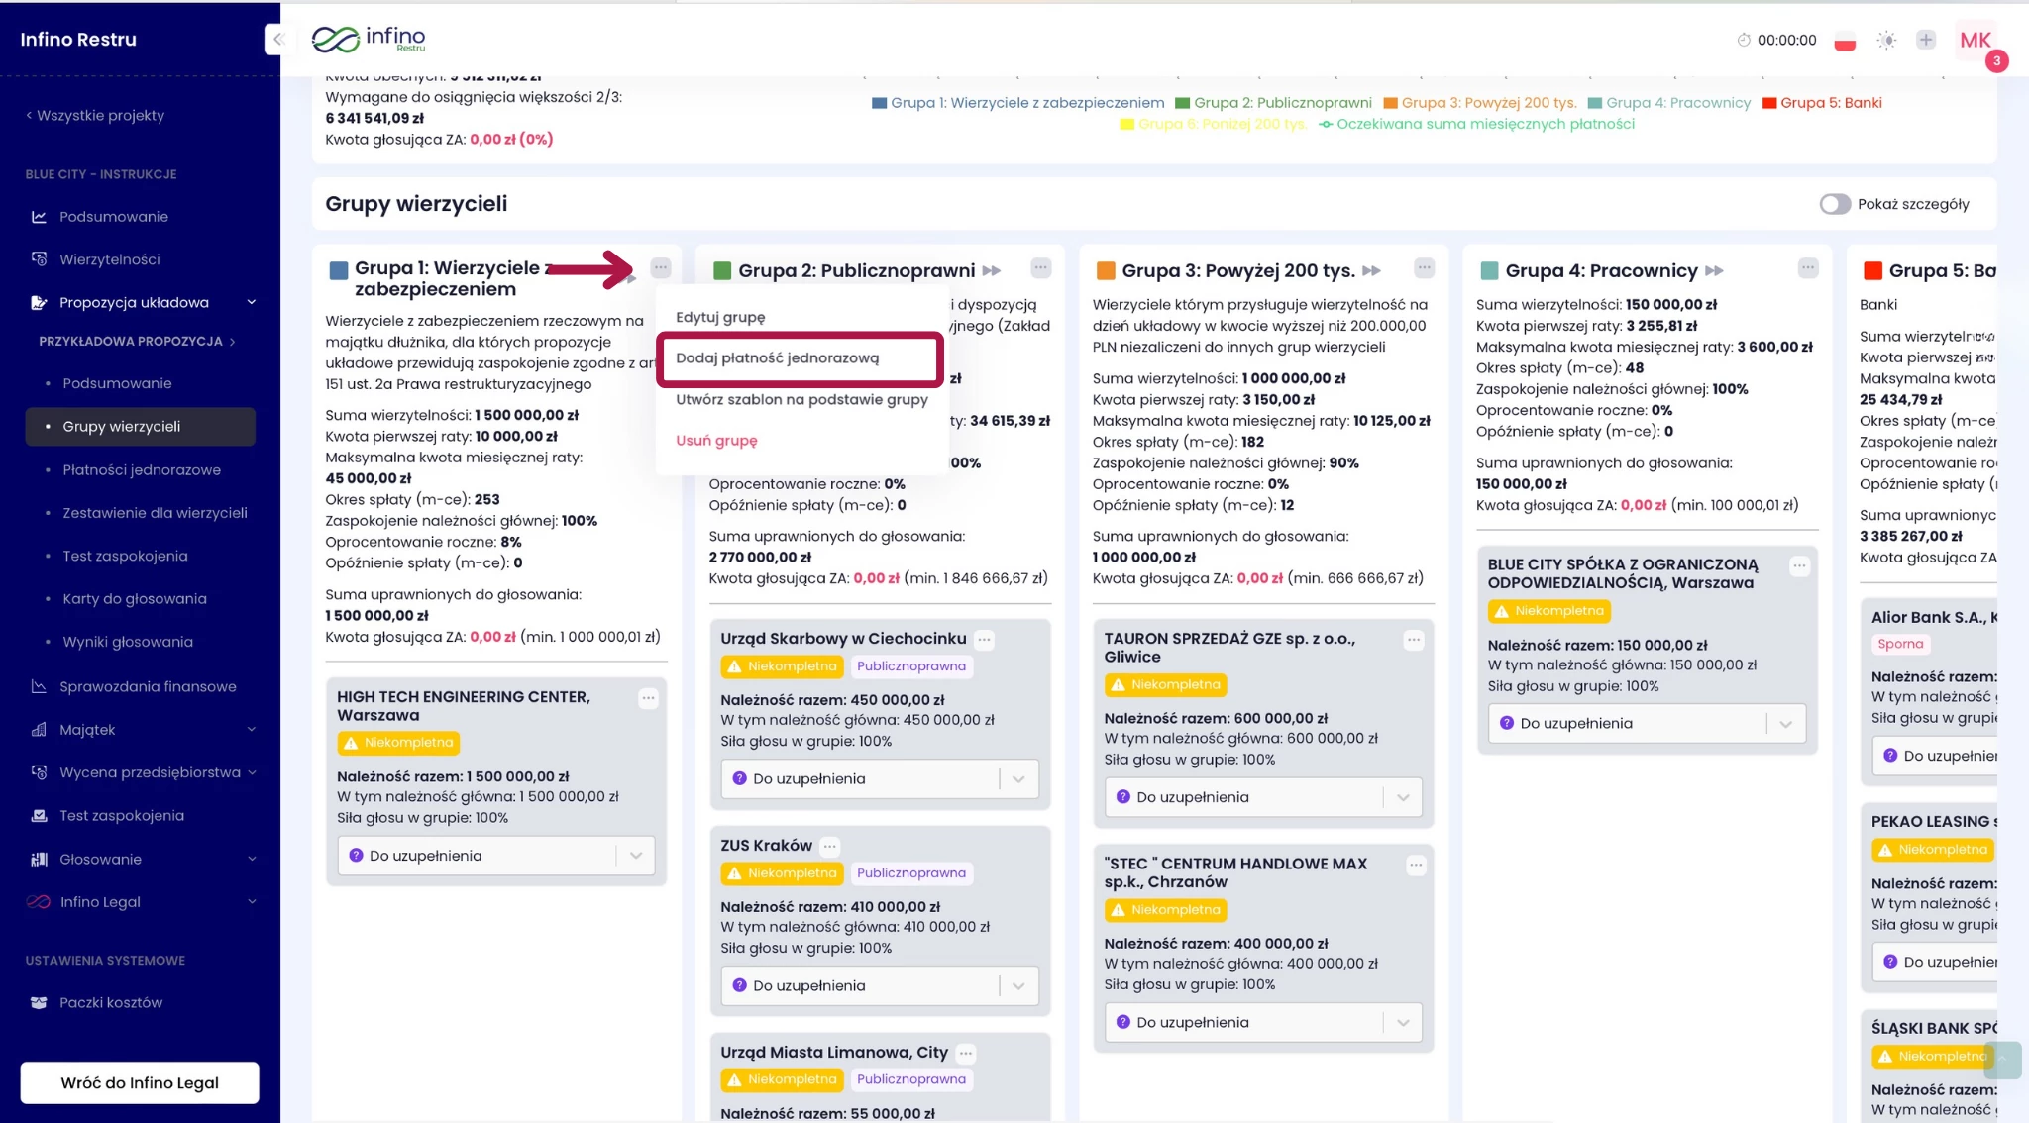Choose Usuń grupę from context menu
Image resolution: width=2029 pixels, height=1123 pixels.
point(716,441)
